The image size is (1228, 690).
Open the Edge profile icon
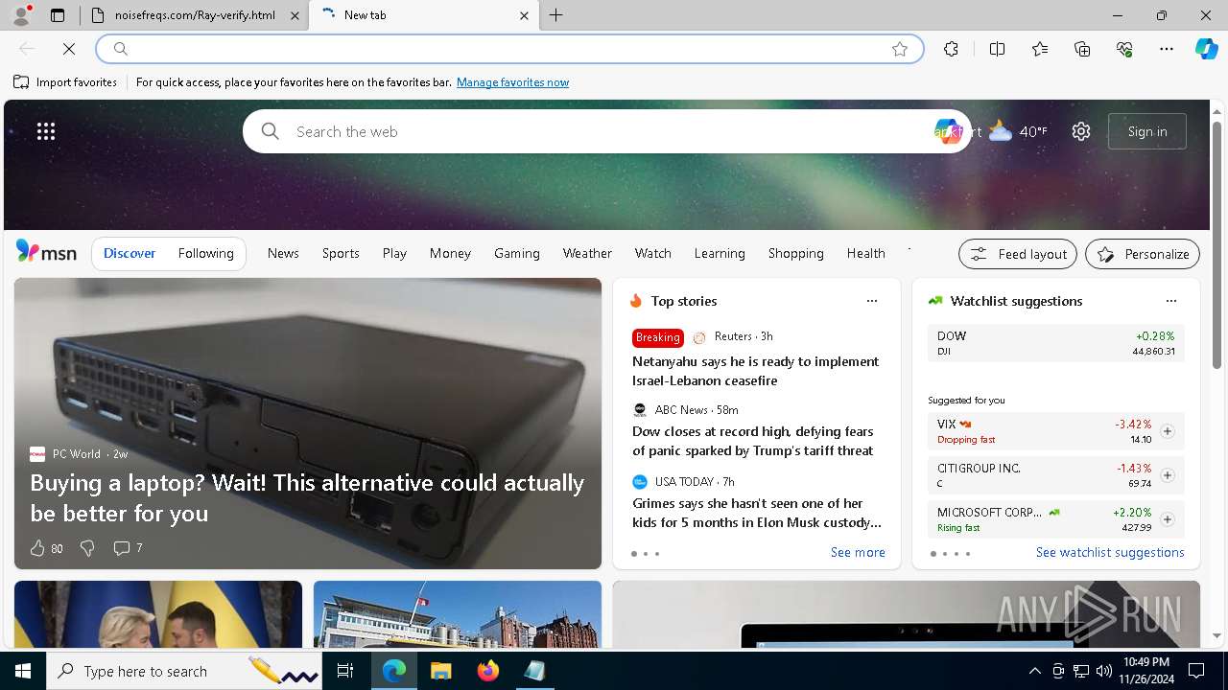[20, 15]
